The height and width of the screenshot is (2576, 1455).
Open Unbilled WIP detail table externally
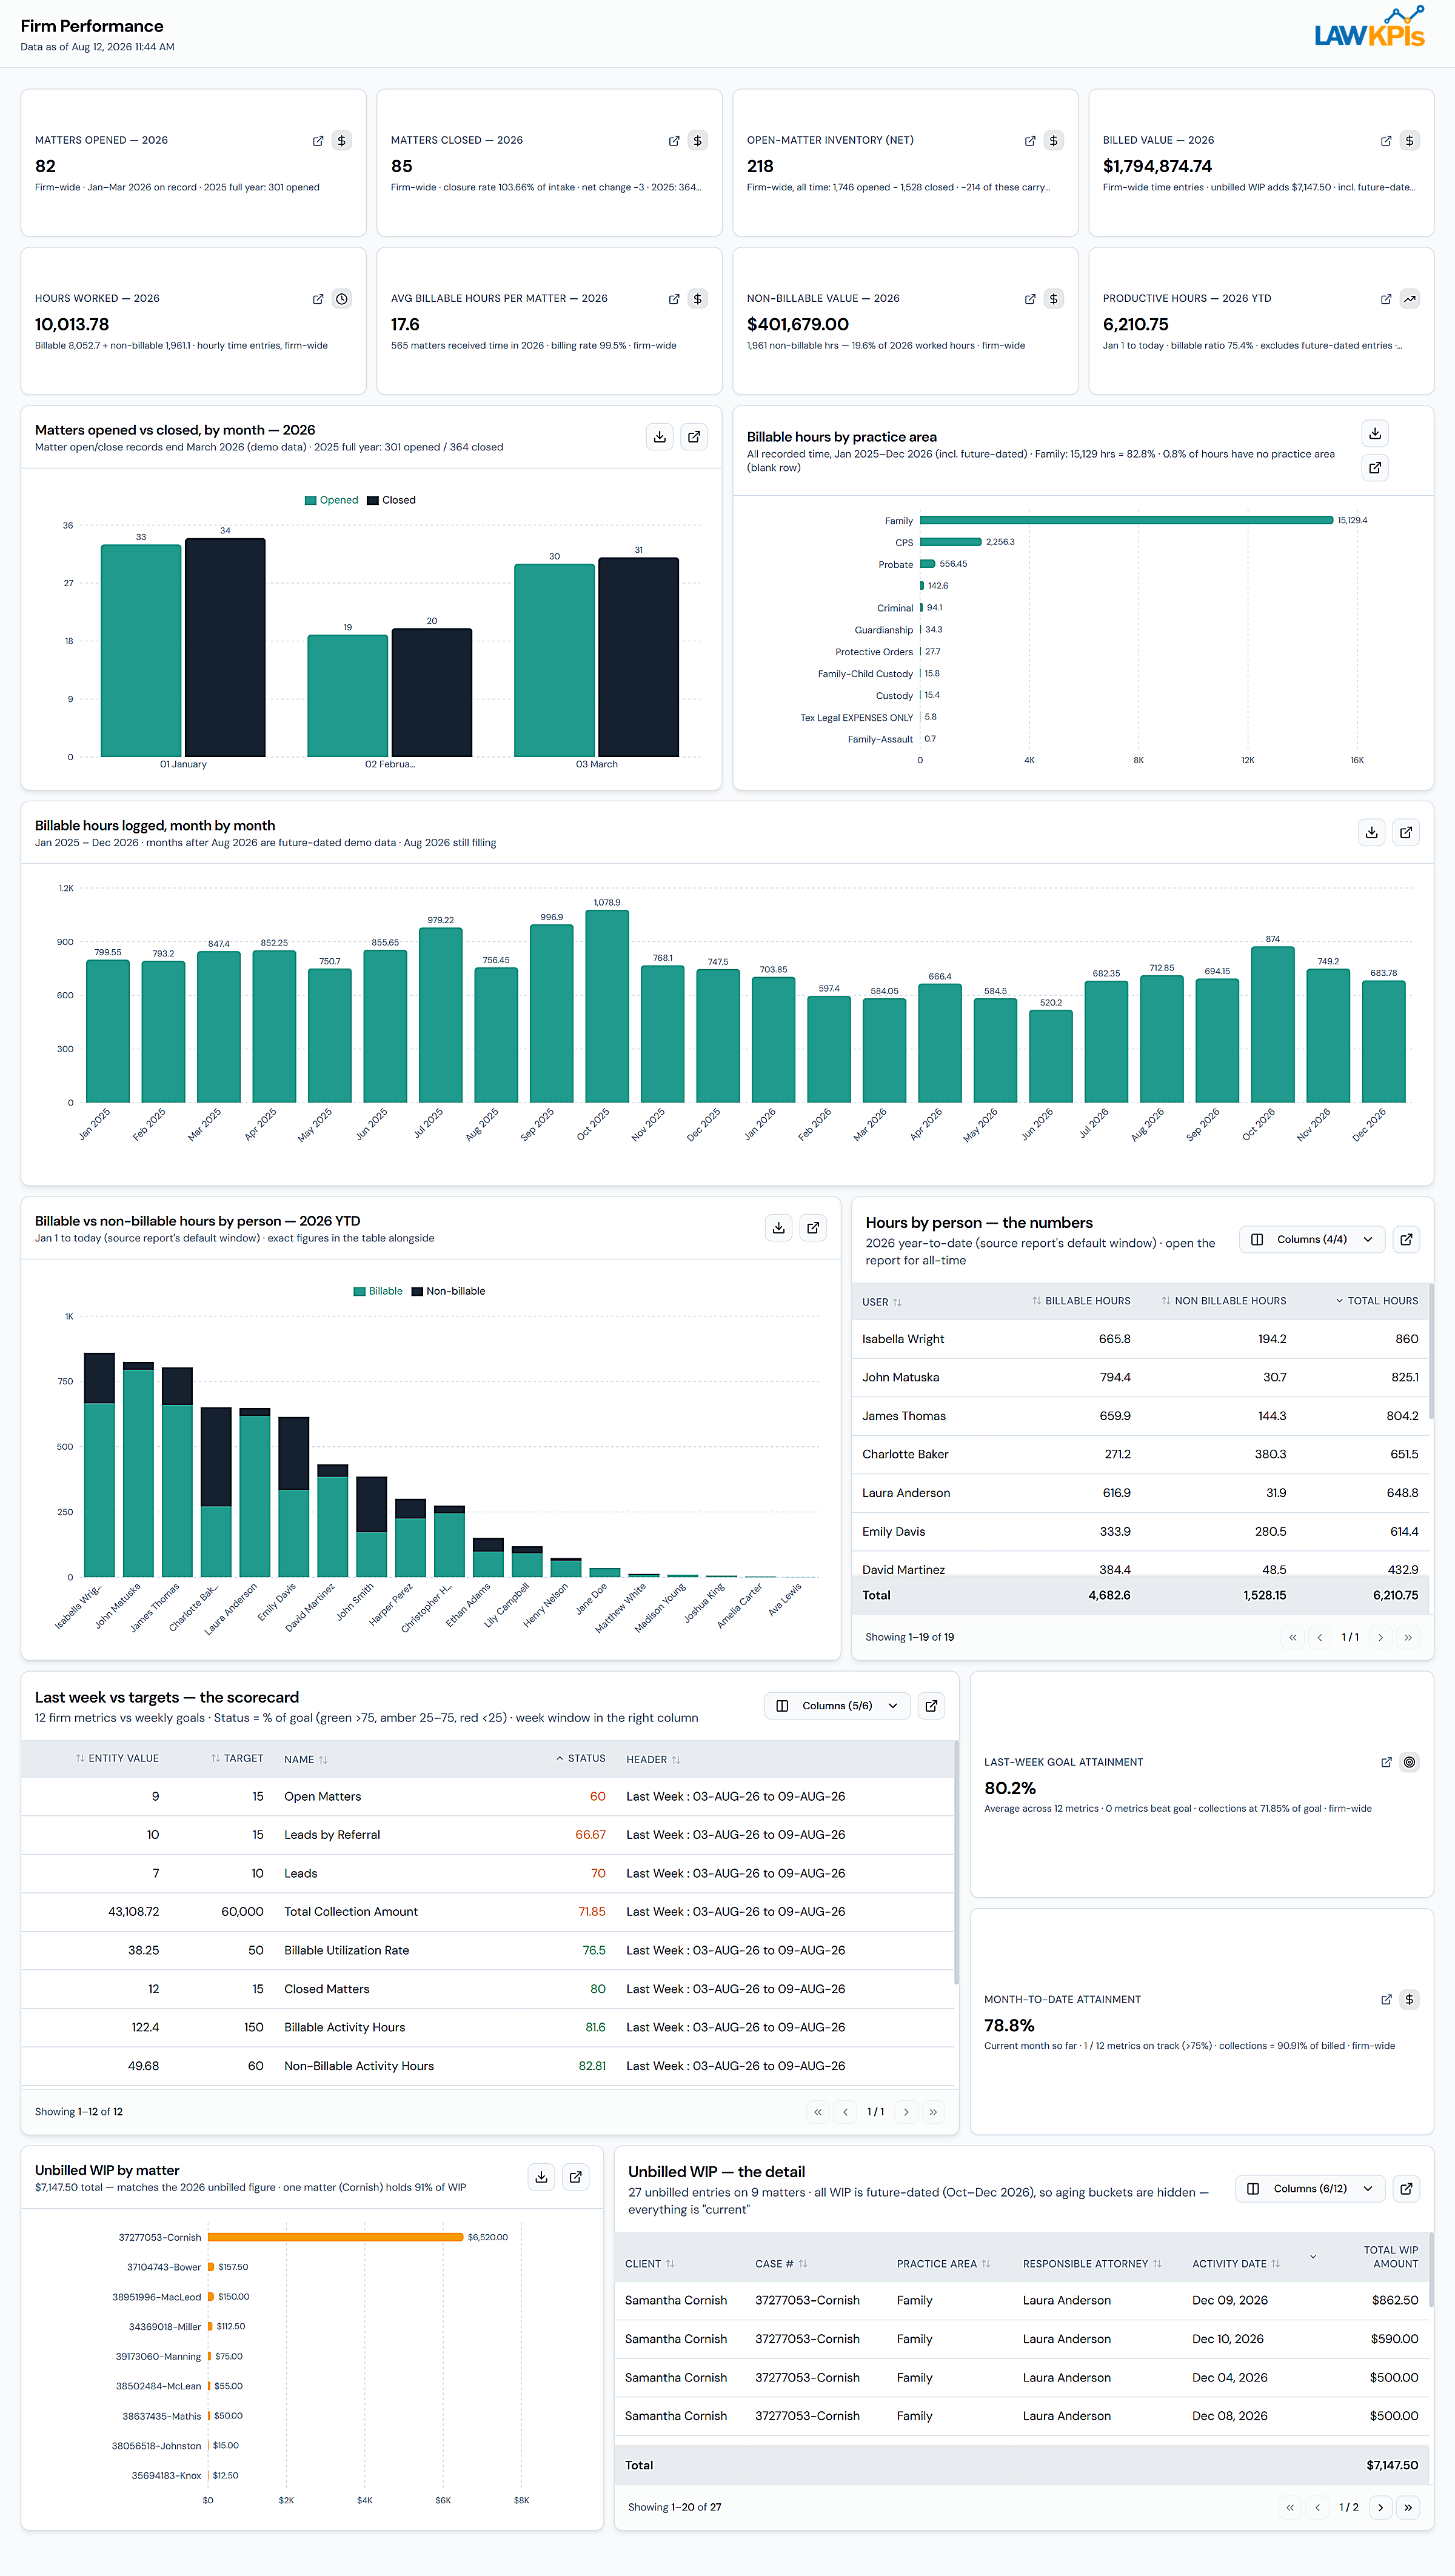tap(1406, 2189)
